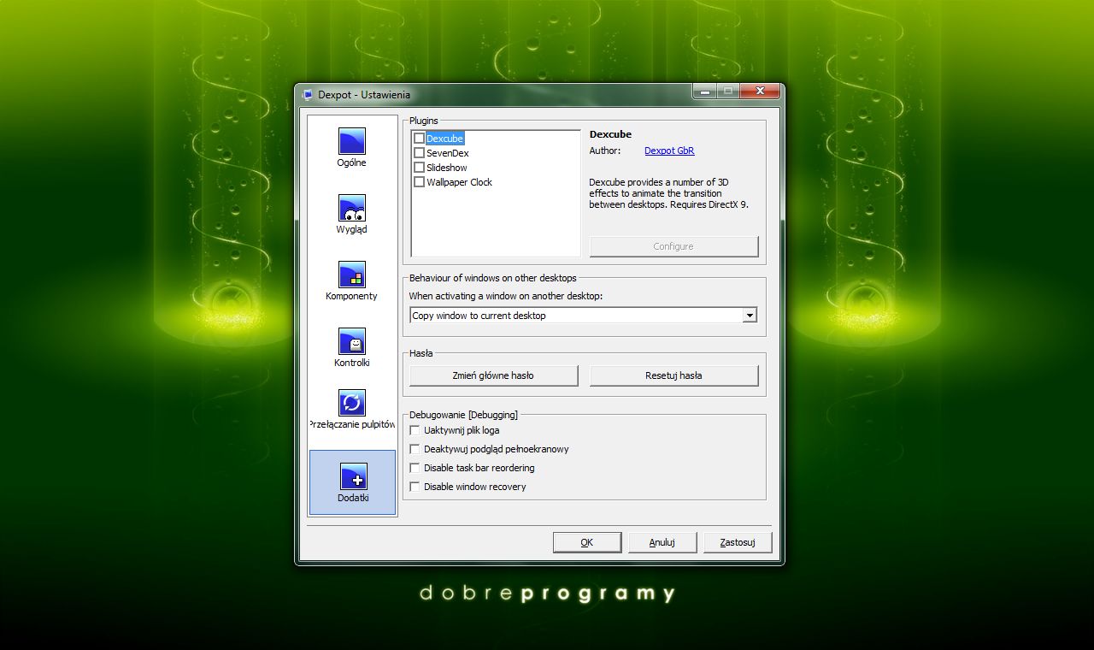This screenshot has height=650, width=1094.
Task: Enable the Slideshow plugin checkbox
Action: pyautogui.click(x=419, y=167)
